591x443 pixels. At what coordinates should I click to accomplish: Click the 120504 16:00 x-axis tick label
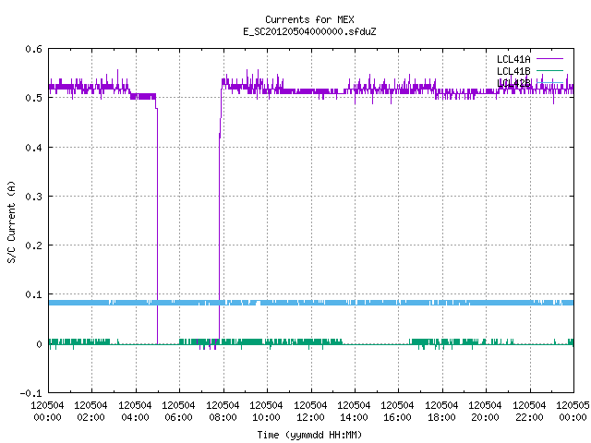tap(397, 412)
